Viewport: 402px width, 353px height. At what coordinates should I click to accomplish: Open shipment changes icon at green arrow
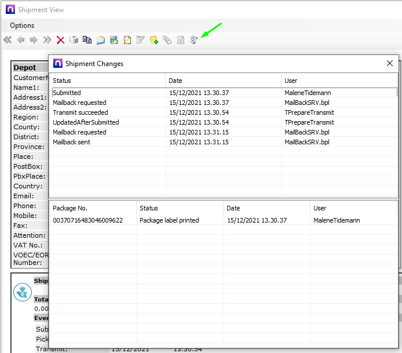194,40
